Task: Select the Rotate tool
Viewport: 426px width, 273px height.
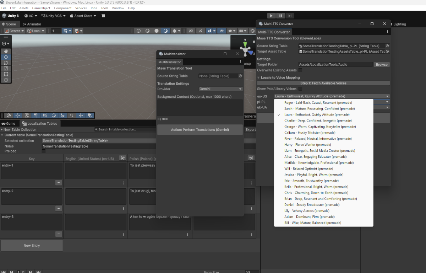Action: (6, 63)
